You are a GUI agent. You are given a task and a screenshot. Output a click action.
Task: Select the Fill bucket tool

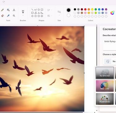pos(8,10)
